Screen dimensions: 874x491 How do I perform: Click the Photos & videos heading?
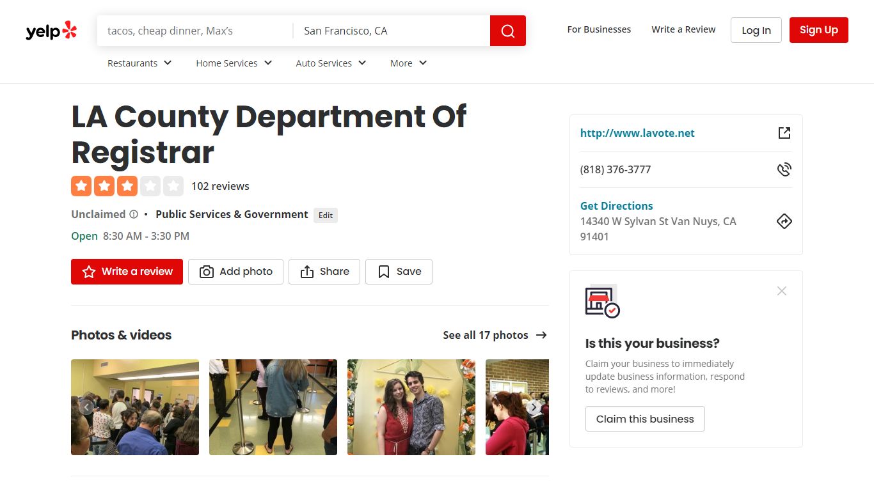pyautogui.click(x=122, y=335)
